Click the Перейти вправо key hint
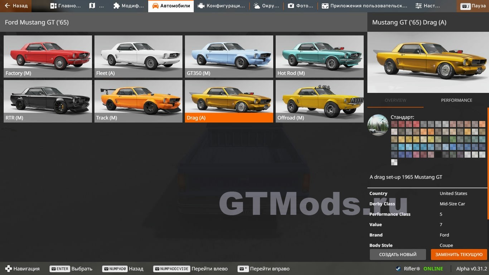Viewport: 489px width, 275px height. [264, 269]
